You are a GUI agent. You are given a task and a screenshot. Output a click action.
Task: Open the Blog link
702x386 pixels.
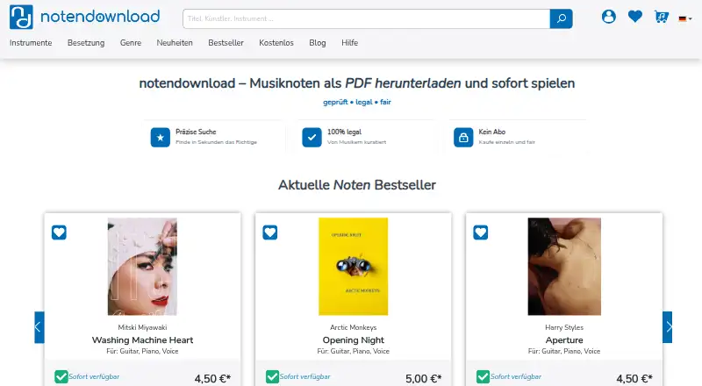coord(318,43)
